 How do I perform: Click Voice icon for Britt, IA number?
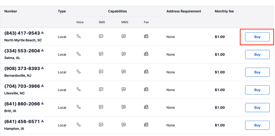point(79,107)
